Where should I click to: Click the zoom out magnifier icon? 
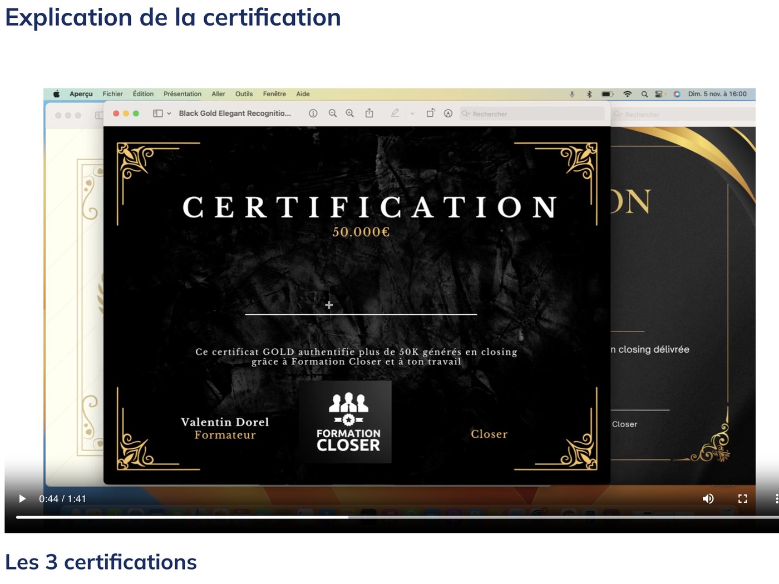pyautogui.click(x=333, y=113)
